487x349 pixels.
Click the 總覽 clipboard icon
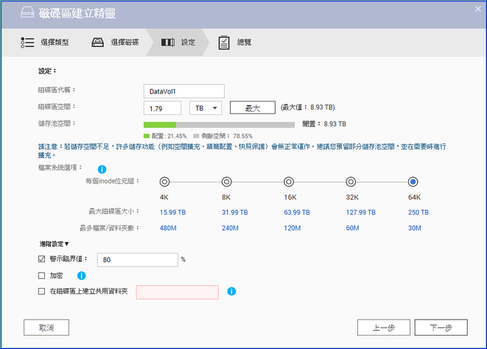click(x=224, y=42)
